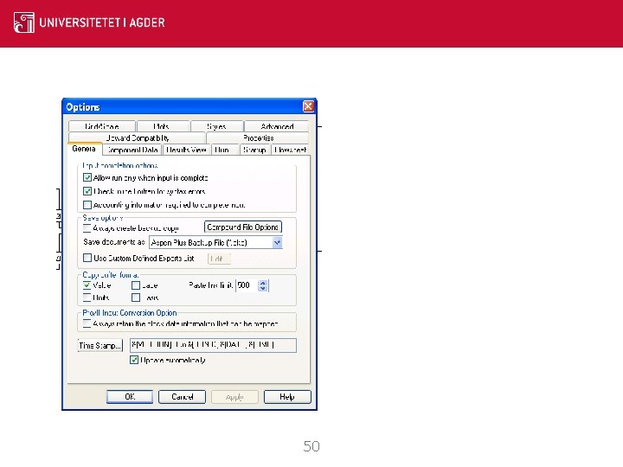Screen dimensions: 623x467
Task: Click the Apply button
Action: [x=234, y=397]
